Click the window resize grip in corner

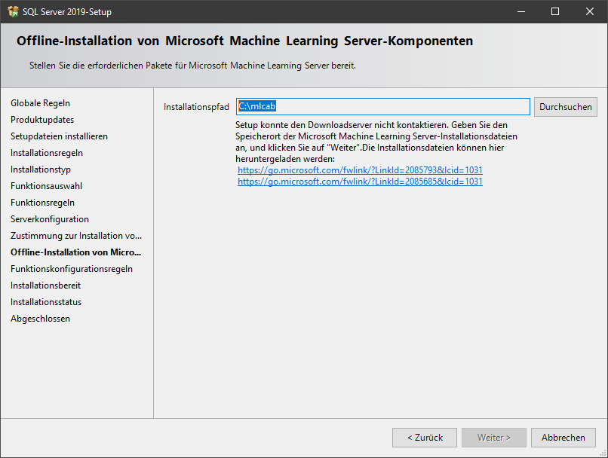pyautogui.click(x=603, y=453)
